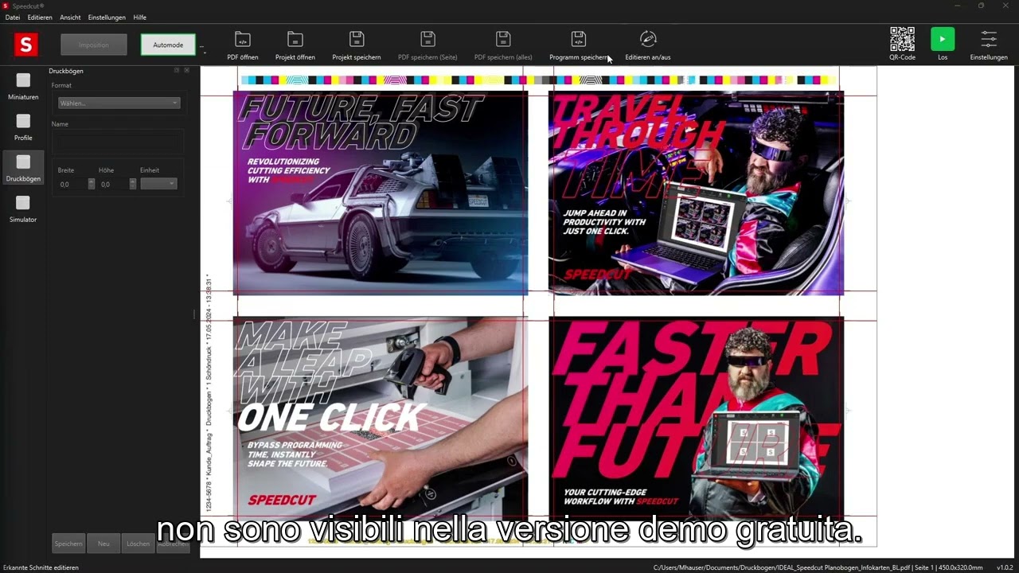
Task: Open the Einstellungen menu in menu bar
Action: click(107, 18)
